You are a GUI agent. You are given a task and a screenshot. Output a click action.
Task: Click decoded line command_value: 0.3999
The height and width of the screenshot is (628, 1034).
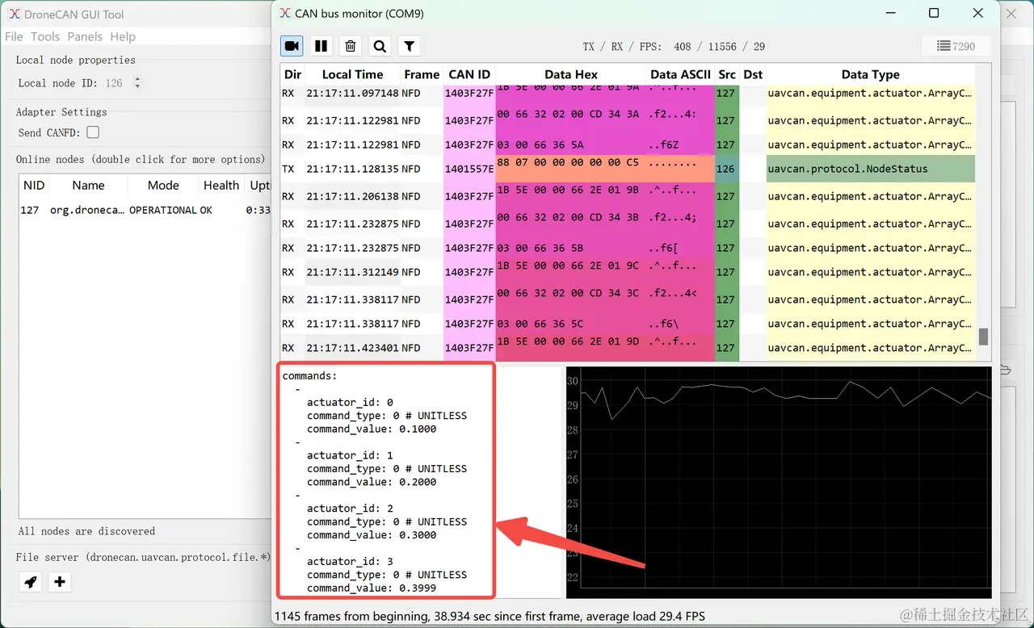[x=372, y=588]
